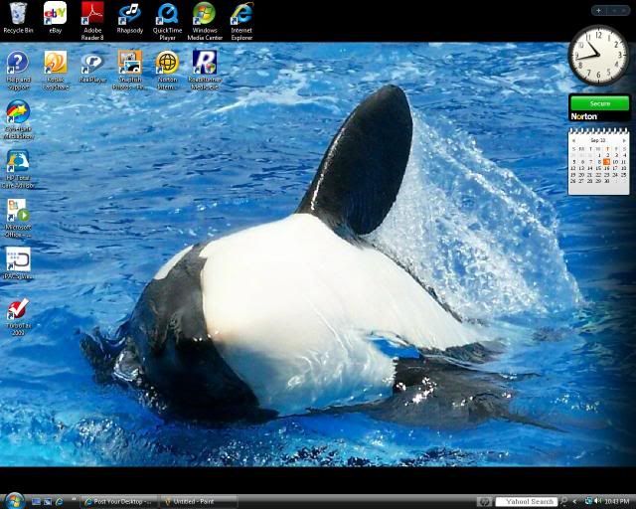The height and width of the screenshot is (509, 636).
Task: Go to previous month in calendar gadget
Action: pos(574,140)
